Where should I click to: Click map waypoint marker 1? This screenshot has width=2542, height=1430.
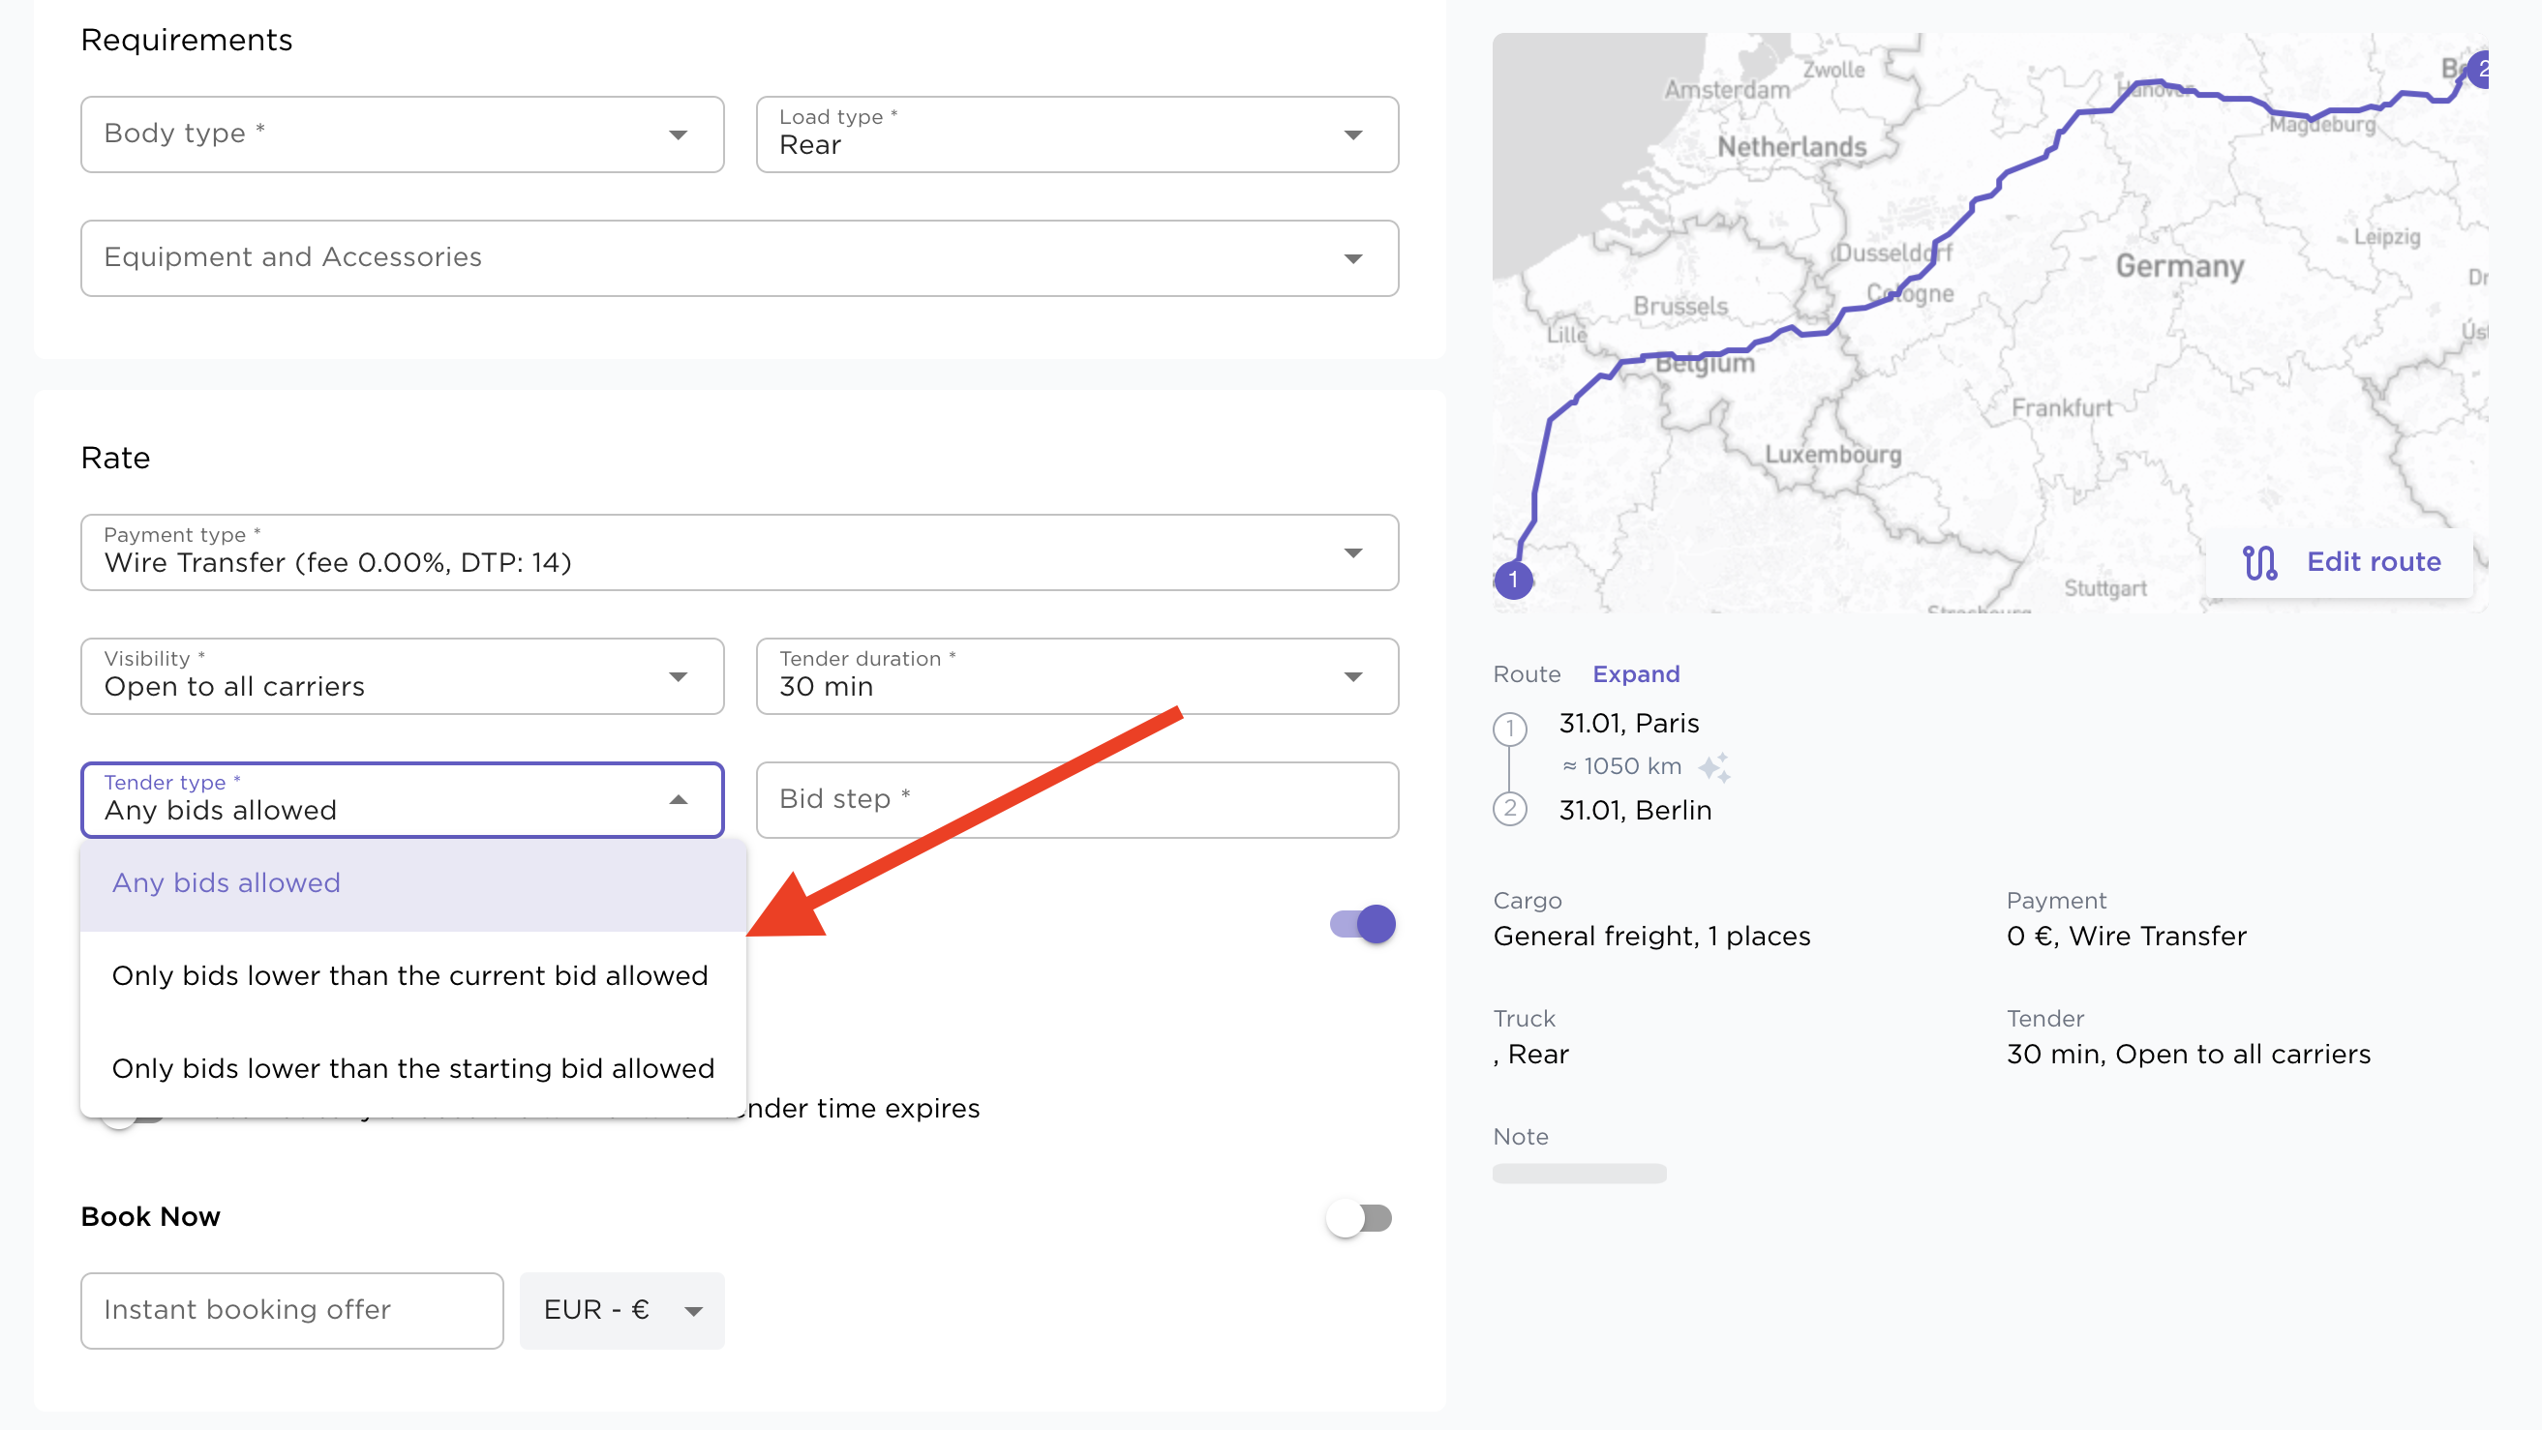[x=1513, y=580]
